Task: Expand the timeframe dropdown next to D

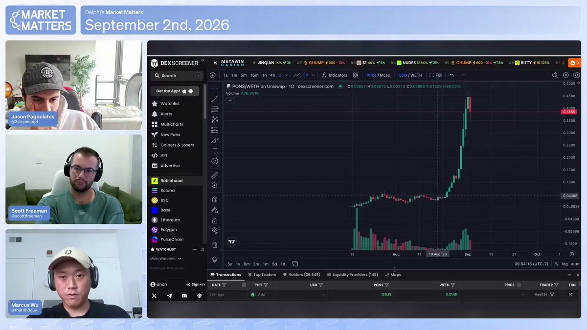Action: [x=286, y=75]
